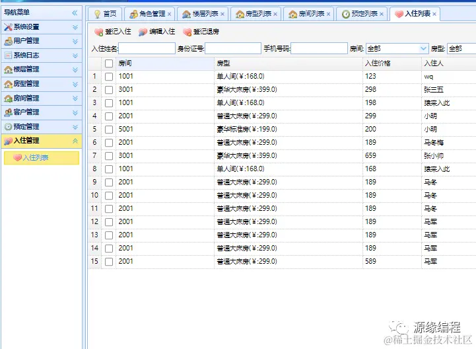
Task: Check the row 4 checkbox for 小明 299
Action: coord(109,116)
